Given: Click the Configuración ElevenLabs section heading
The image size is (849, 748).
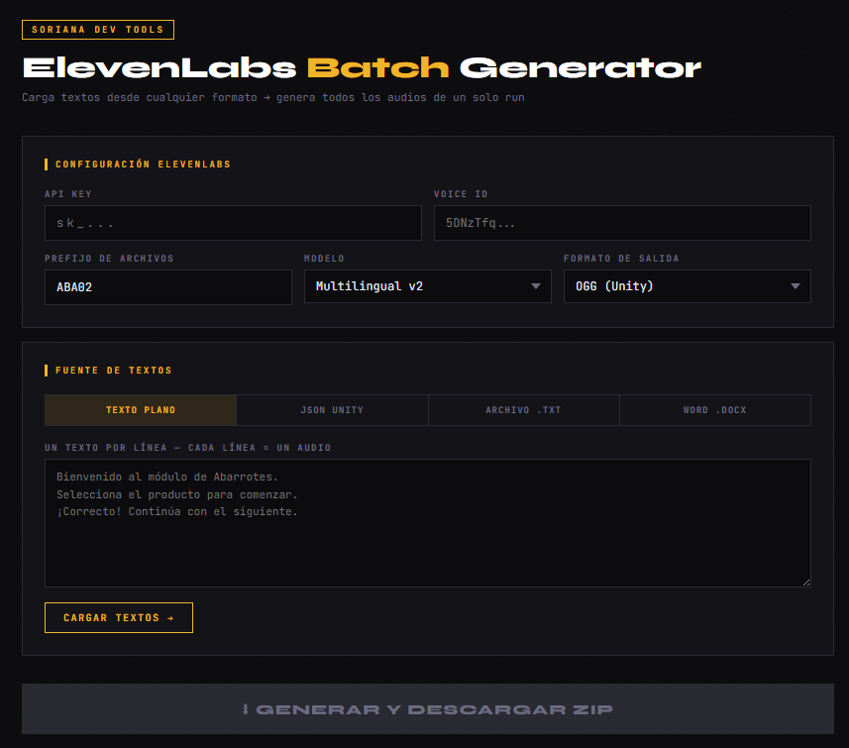Looking at the screenshot, I should tap(143, 164).
